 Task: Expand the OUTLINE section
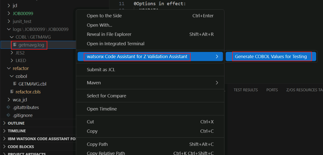point(5,123)
